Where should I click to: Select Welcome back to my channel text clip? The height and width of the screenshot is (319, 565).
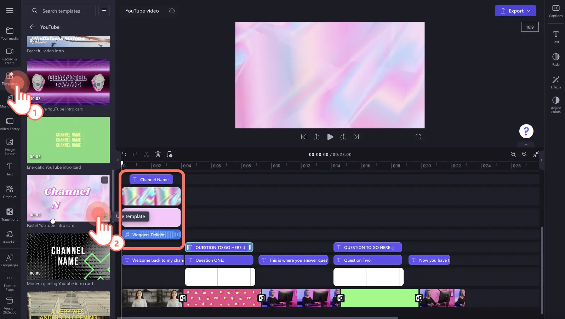click(153, 260)
